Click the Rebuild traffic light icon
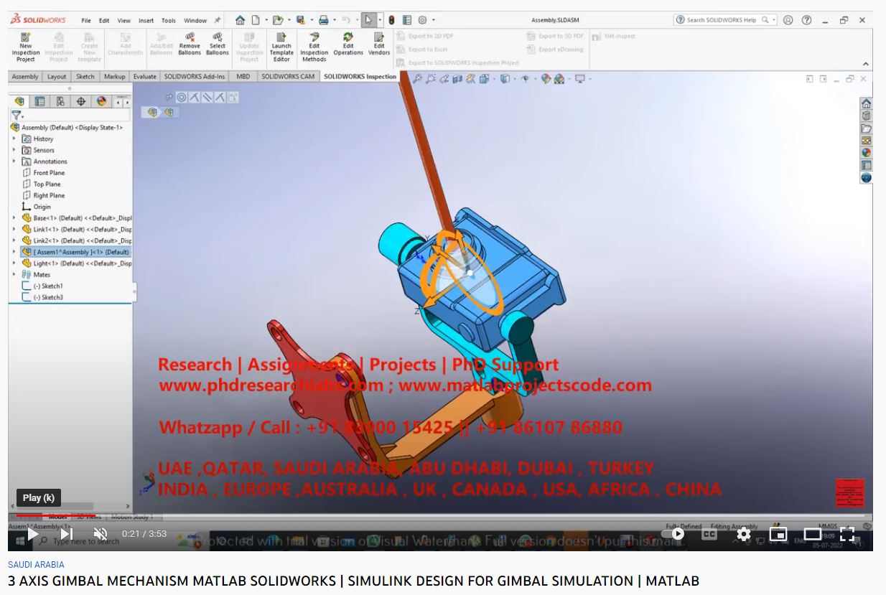The image size is (886, 595). click(391, 20)
